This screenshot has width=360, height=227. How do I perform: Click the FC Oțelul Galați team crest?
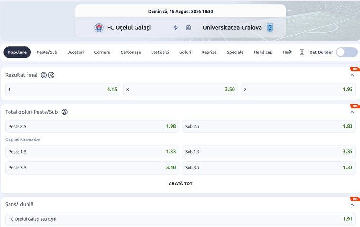pyautogui.click(x=99, y=28)
